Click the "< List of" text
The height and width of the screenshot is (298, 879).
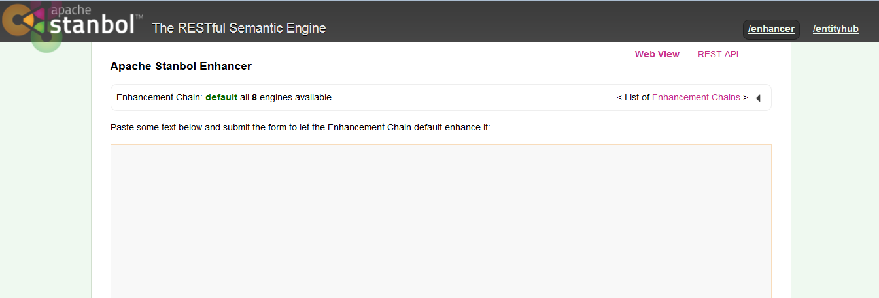tap(633, 97)
